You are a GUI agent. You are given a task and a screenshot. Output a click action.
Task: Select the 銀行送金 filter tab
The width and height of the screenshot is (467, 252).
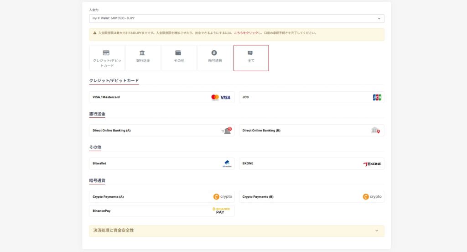(143, 58)
